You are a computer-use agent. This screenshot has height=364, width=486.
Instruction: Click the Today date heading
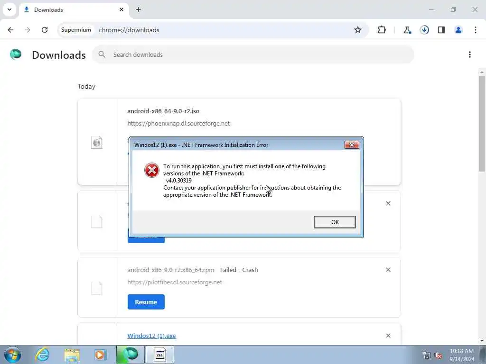[x=86, y=86]
